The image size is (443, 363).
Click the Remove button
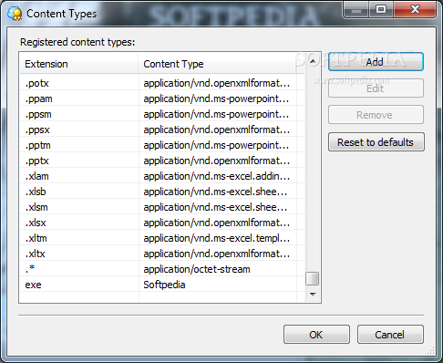pos(376,115)
